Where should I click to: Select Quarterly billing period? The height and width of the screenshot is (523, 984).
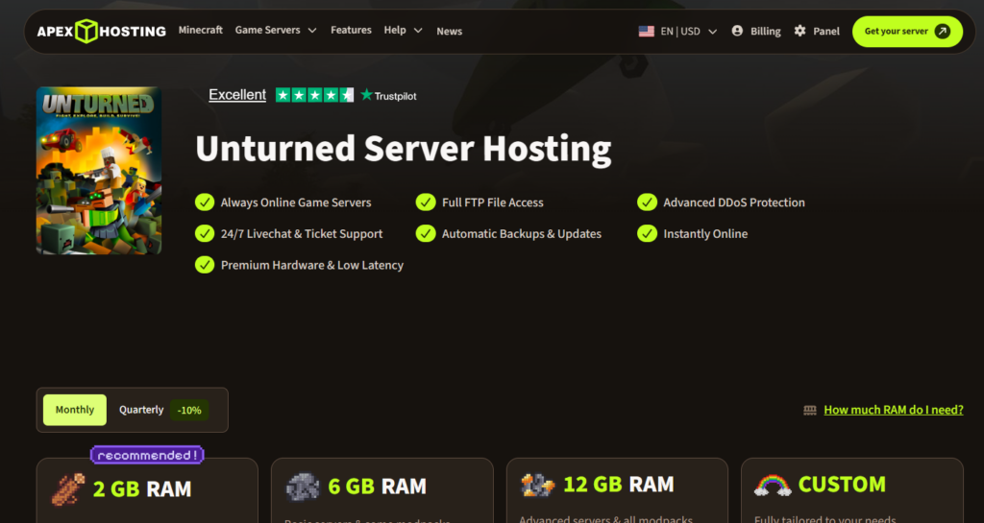tap(141, 410)
